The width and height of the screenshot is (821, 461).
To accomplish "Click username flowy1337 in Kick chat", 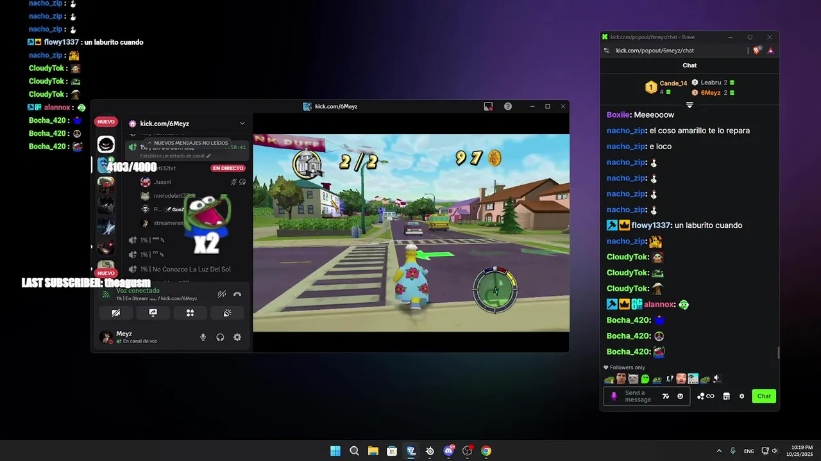I will coord(650,225).
